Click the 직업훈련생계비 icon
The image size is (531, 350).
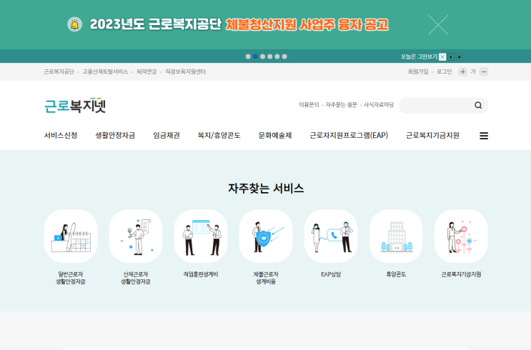click(x=201, y=236)
